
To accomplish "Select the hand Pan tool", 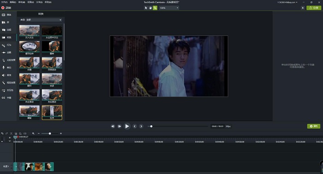I will click(150, 8).
